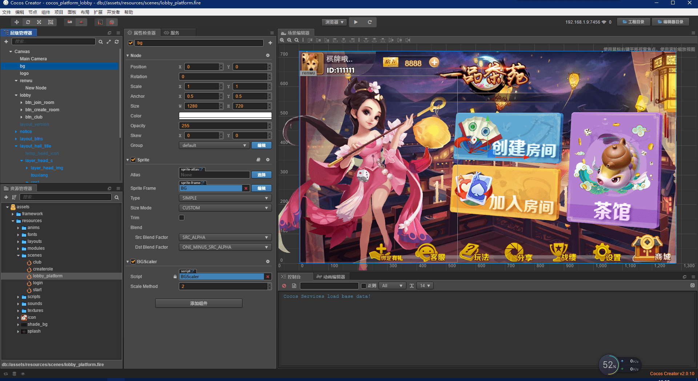Click the hierarchy search magnifier icon
The width and height of the screenshot is (698, 381).
coord(101,42)
